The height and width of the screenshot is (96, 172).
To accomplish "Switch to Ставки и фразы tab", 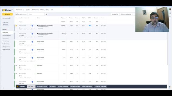I will click(45, 10).
